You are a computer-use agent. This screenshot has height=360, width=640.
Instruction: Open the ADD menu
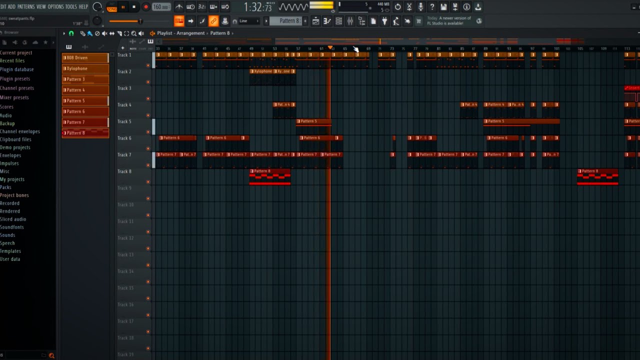(x=12, y=6)
